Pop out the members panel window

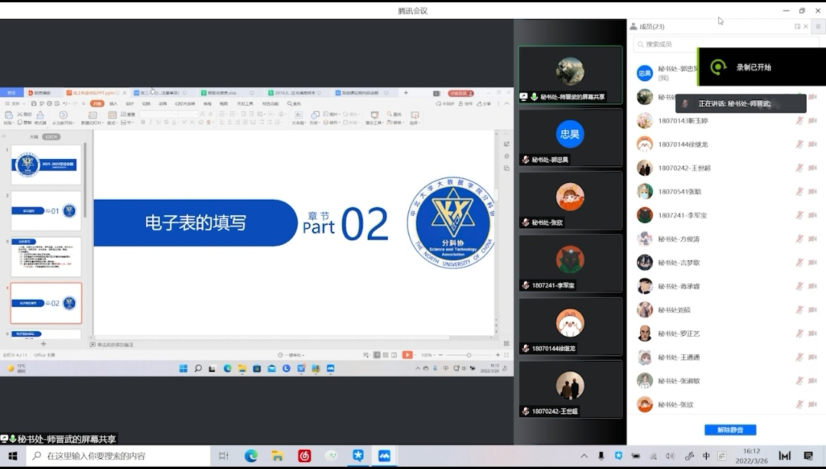[798, 26]
